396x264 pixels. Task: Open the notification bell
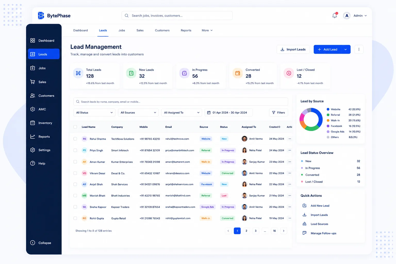pos(335,15)
